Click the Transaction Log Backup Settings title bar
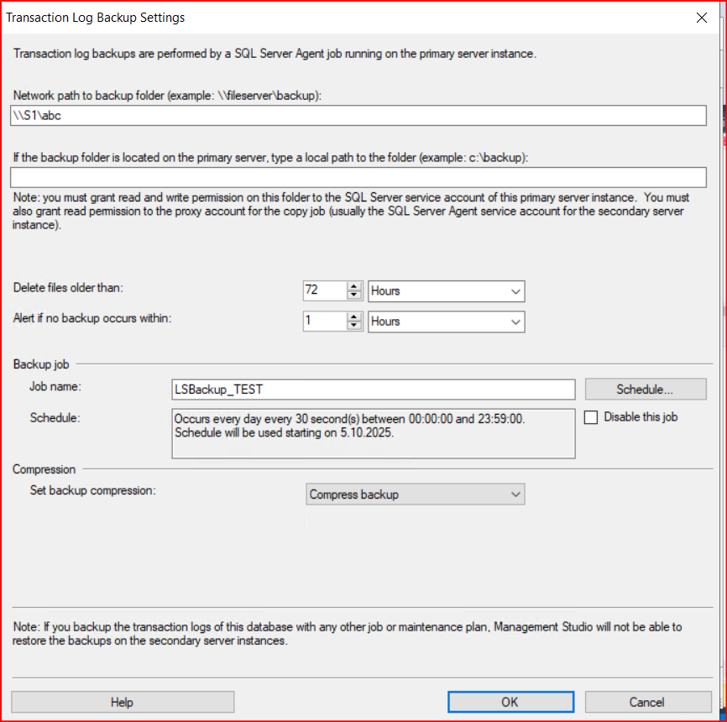727x722 pixels. coord(336,18)
